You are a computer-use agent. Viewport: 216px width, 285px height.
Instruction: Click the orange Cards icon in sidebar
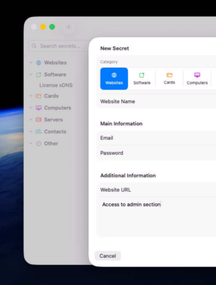pos(38,96)
